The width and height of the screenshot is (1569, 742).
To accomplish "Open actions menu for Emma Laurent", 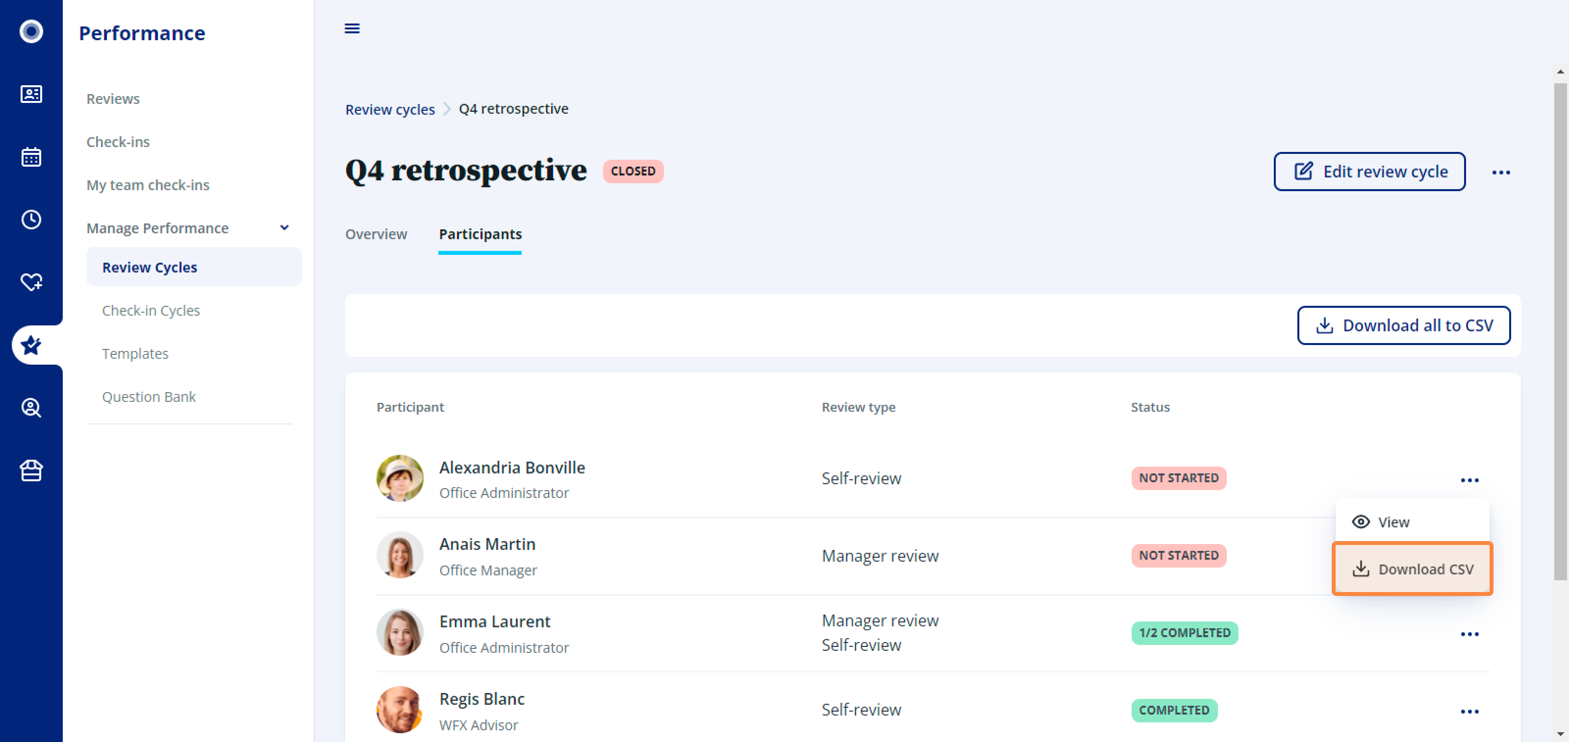I will click(x=1469, y=634).
